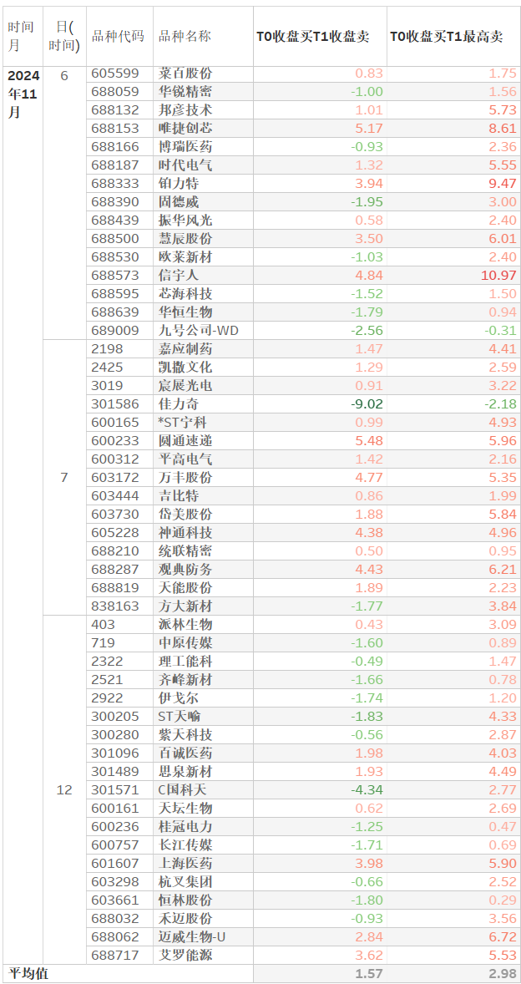
Task: Select stock name 理工能科
Action: [185, 662]
